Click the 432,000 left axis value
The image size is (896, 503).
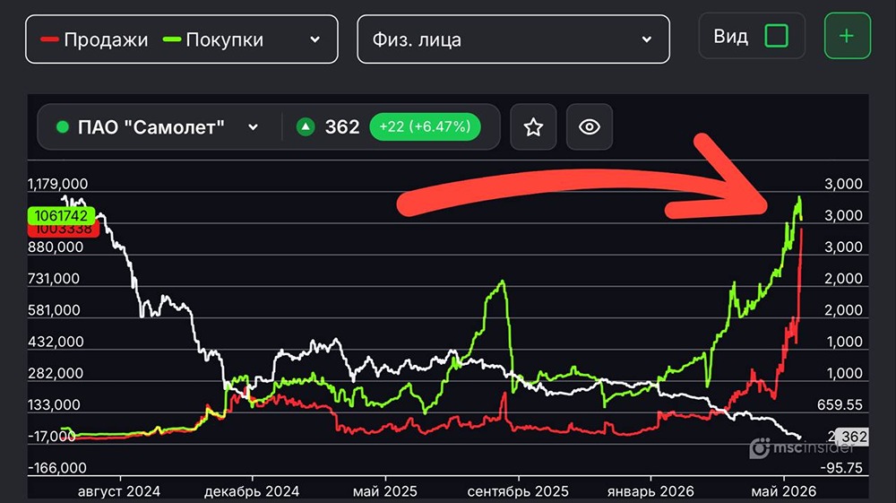pos(56,342)
